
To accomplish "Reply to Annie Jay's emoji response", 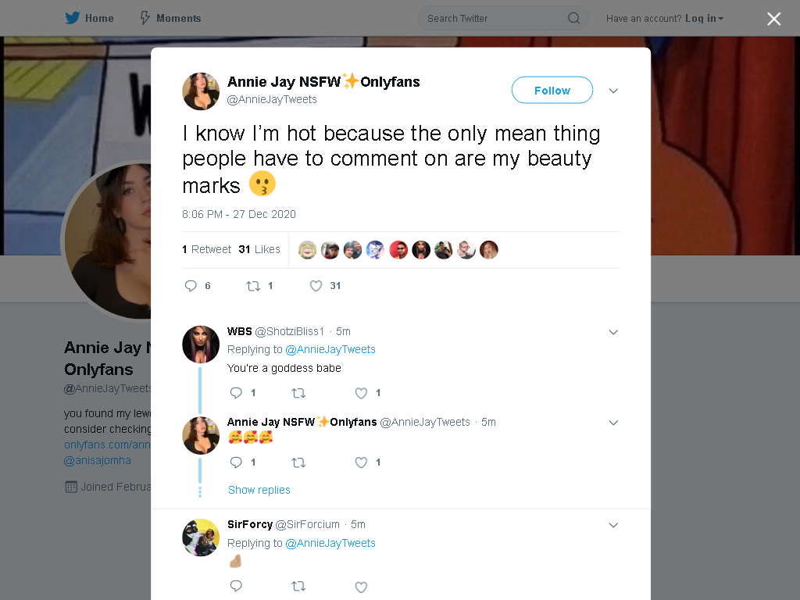I will tap(236, 462).
